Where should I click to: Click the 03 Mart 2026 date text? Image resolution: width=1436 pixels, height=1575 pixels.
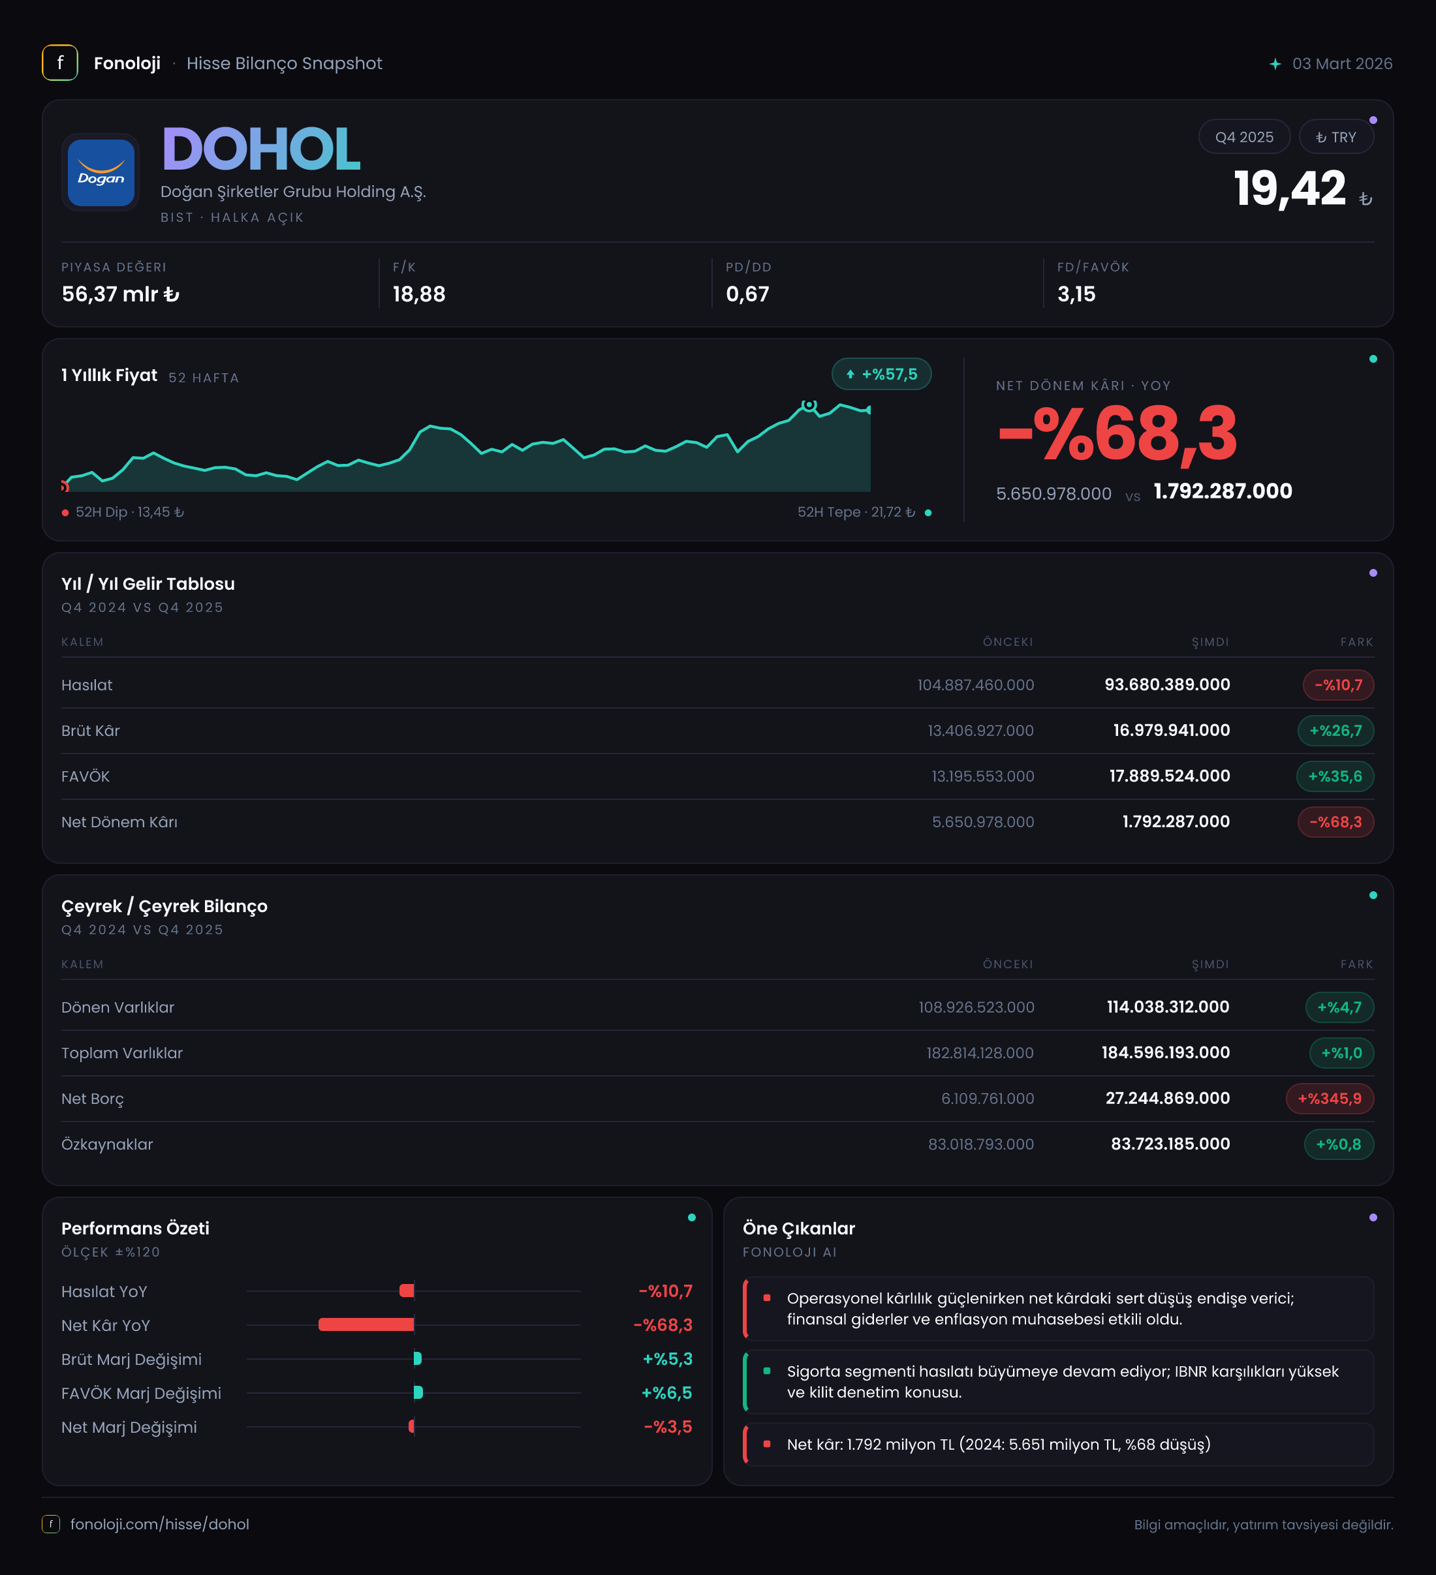[x=1342, y=64]
